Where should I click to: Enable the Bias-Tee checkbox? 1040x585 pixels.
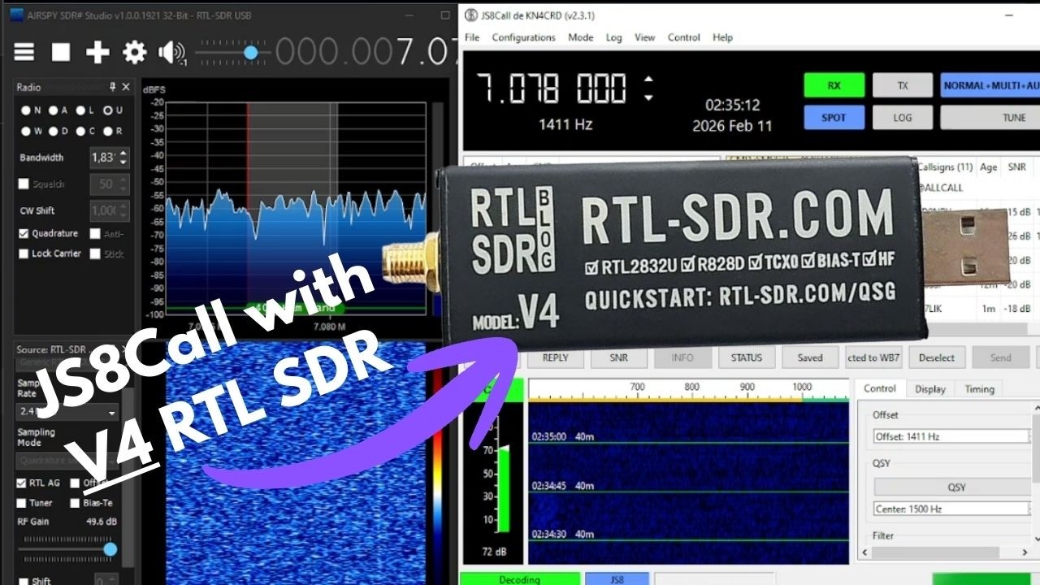(x=75, y=503)
